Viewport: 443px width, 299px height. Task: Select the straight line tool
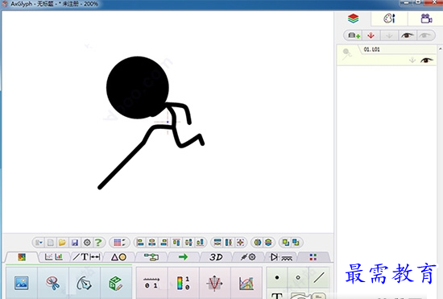coord(319,277)
